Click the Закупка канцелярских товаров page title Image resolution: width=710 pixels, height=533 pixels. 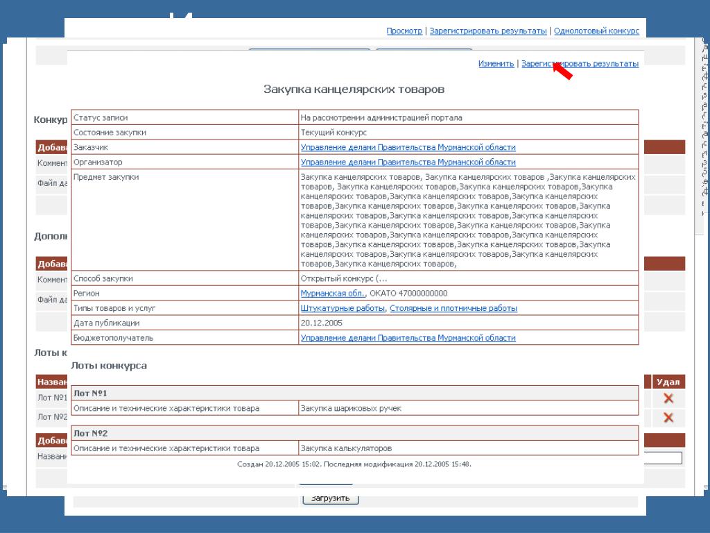[x=354, y=90]
